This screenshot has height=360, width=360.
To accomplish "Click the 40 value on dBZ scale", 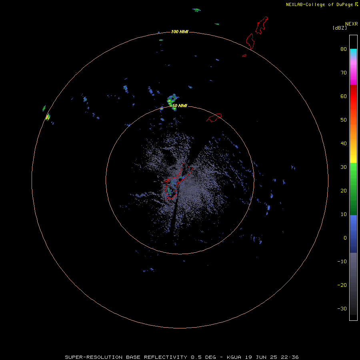I will pos(344,143).
